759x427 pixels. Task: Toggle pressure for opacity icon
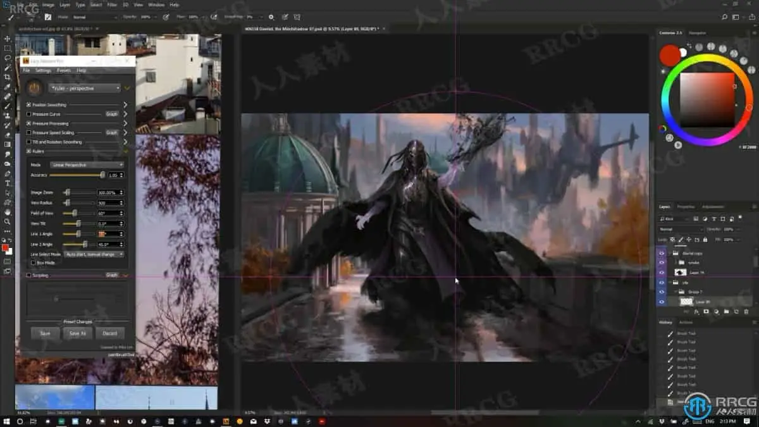(x=166, y=17)
